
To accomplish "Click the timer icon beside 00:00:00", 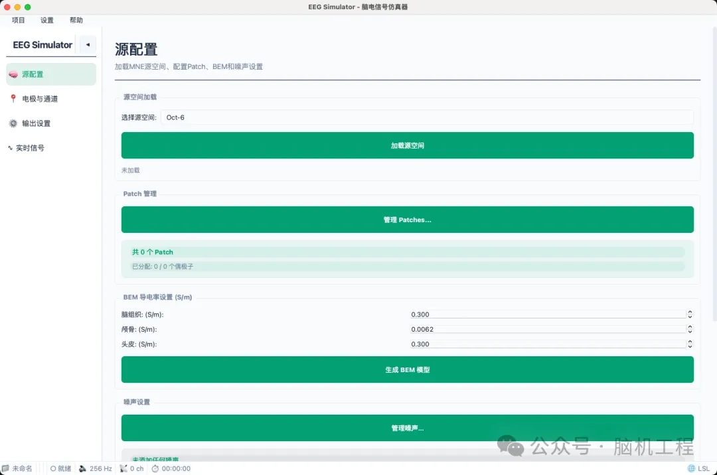I will pyautogui.click(x=155, y=468).
